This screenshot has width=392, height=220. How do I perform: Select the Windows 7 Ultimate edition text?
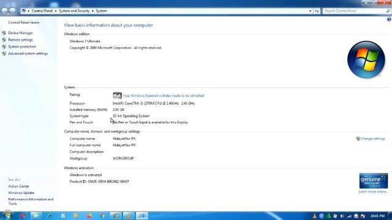pyautogui.click(x=85, y=41)
